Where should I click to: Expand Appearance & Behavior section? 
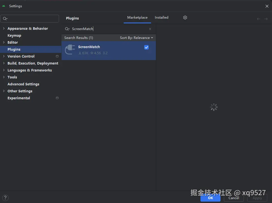point(4,28)
